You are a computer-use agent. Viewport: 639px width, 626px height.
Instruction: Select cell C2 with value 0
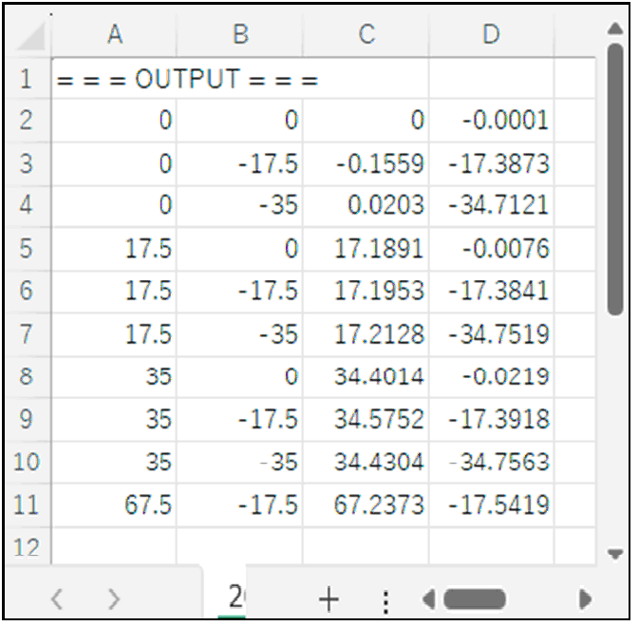tap(366, 121)
